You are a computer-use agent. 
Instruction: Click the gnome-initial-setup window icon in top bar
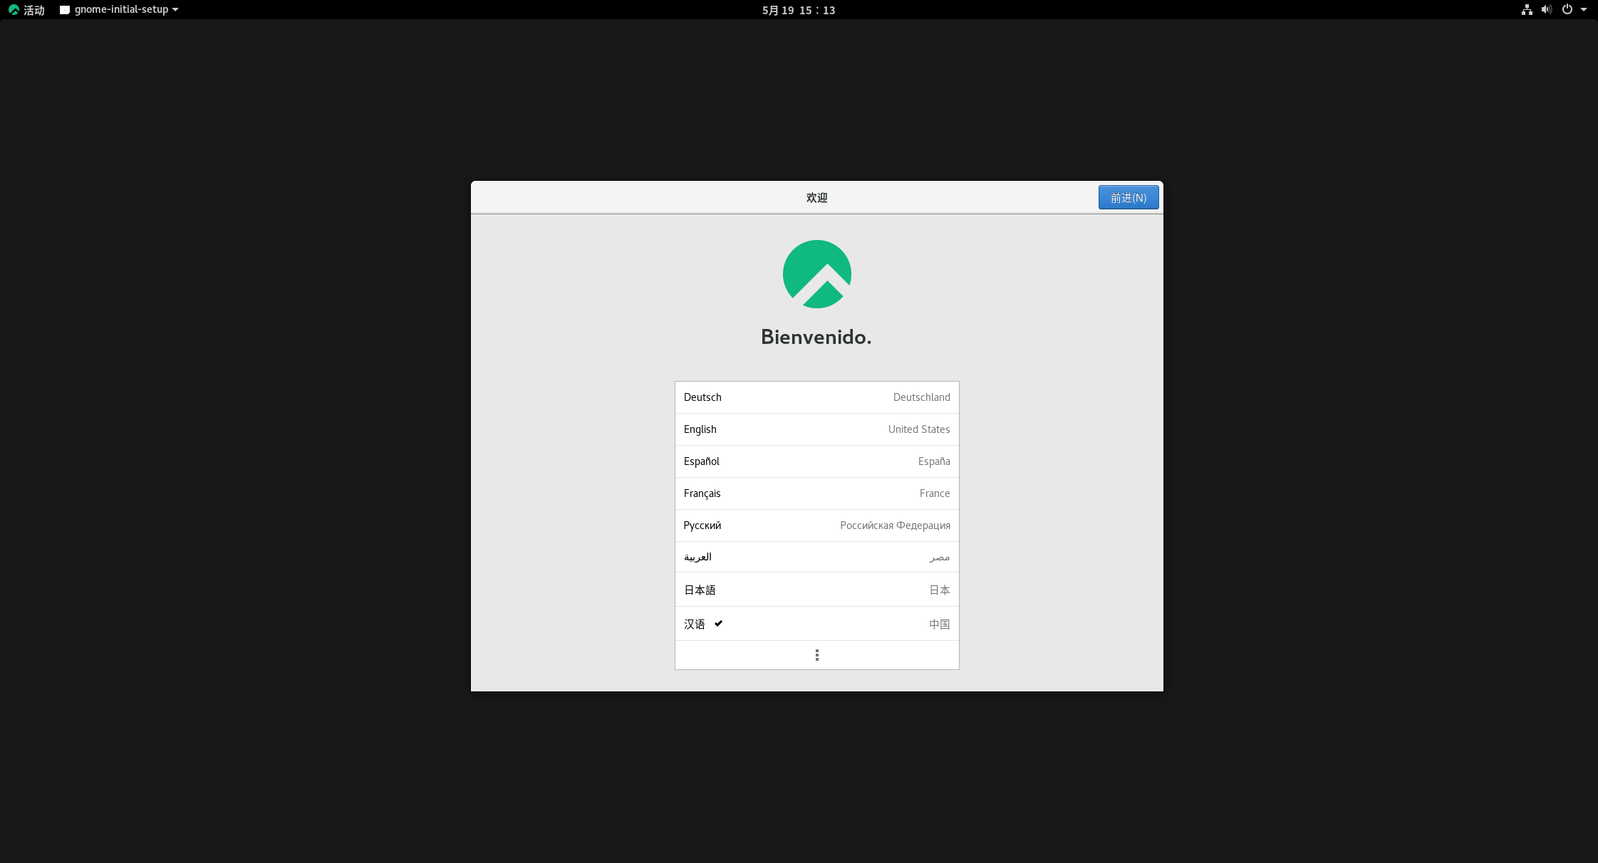coord(65,10)
